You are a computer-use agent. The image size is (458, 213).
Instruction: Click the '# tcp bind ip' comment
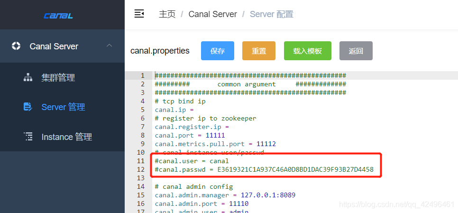pos(180,101)
